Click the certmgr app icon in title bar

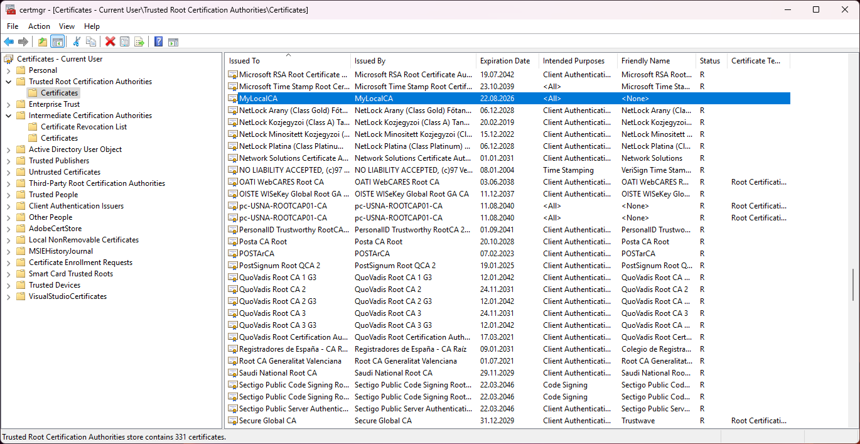(11, 9)
